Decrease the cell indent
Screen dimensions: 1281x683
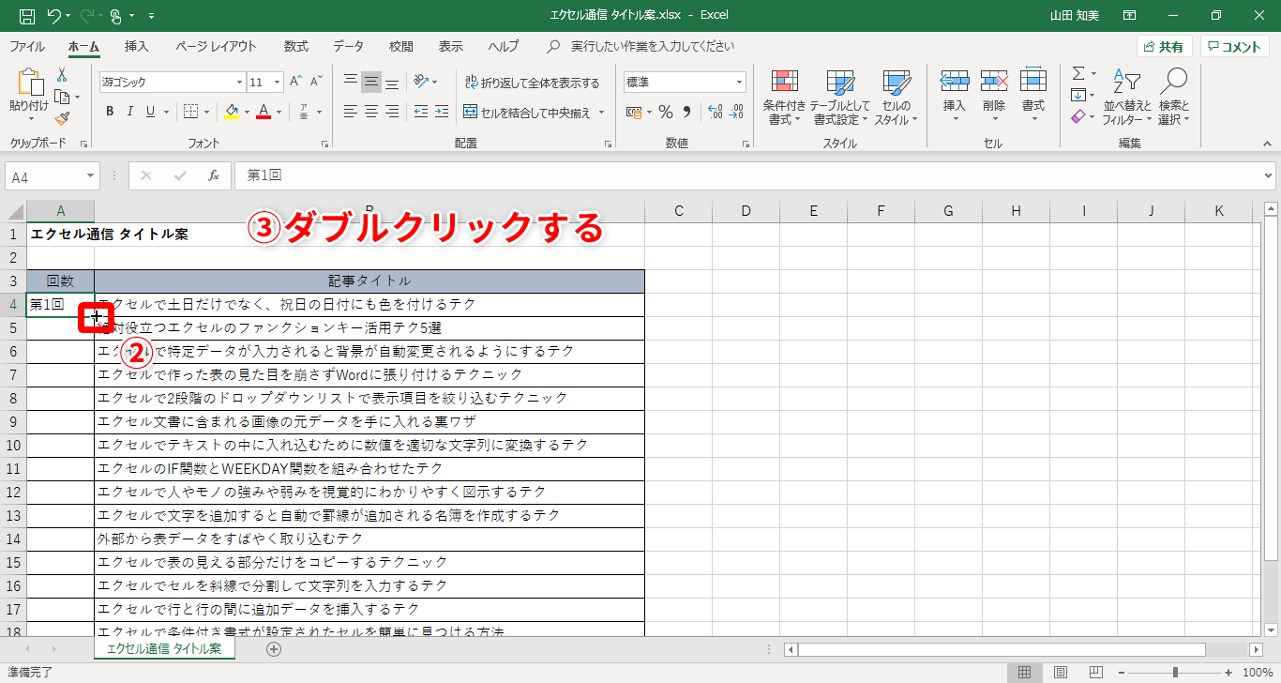(420, 113)
